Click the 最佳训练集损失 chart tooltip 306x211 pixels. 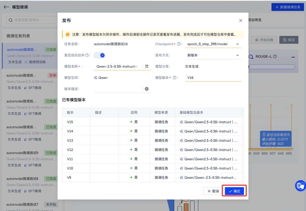click(276, 139)
